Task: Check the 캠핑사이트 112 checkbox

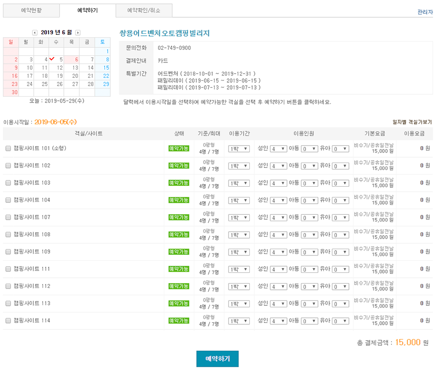Action: click(x=8, y=286)
